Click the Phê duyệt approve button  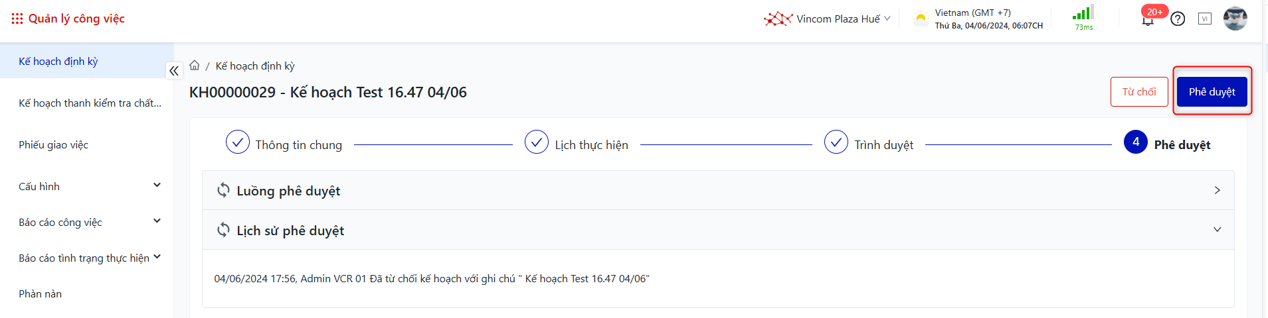pyautogui.click(x=1212, y=91)
